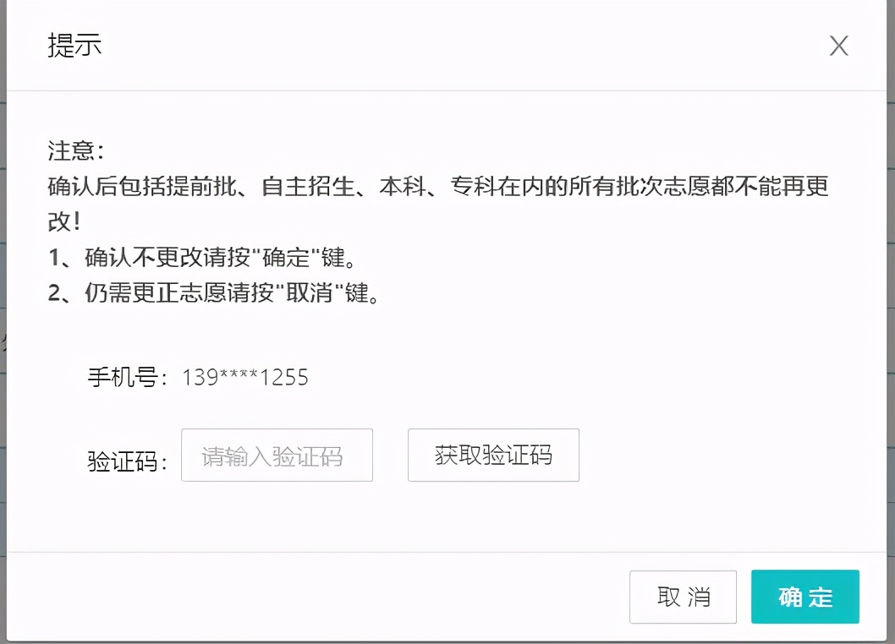Click instruction line 1 about 确定 key
895x644 pixels.
click(203, 257)
